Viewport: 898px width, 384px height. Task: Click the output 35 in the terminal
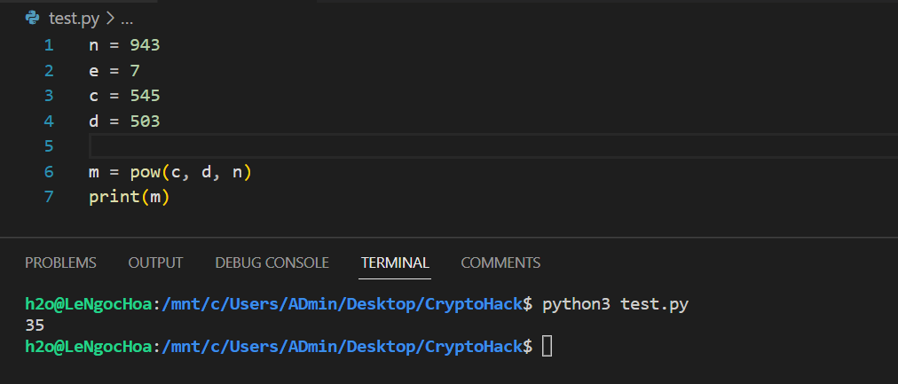35,325
